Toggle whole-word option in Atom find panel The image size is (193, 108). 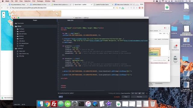coord(143,93)
